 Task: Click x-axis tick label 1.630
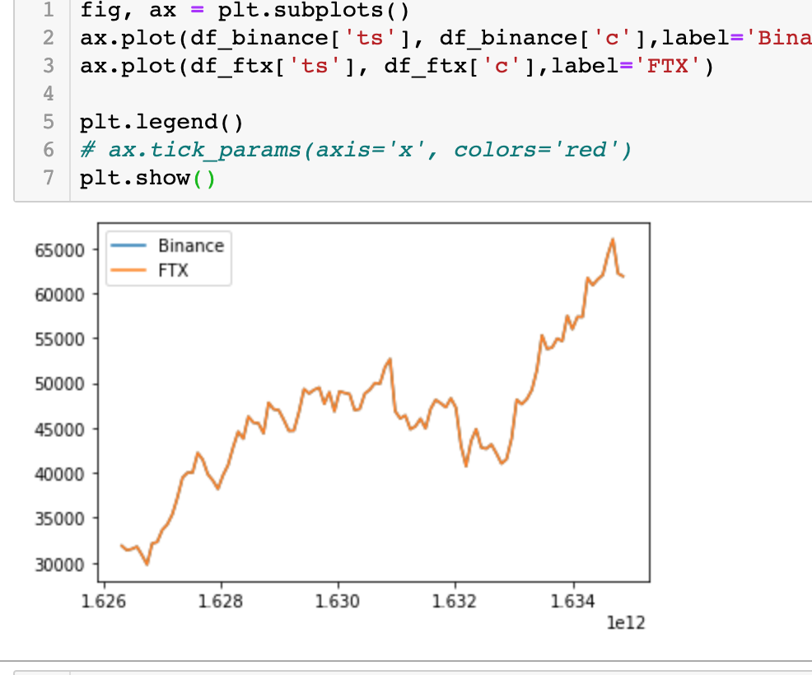(338, 601)
